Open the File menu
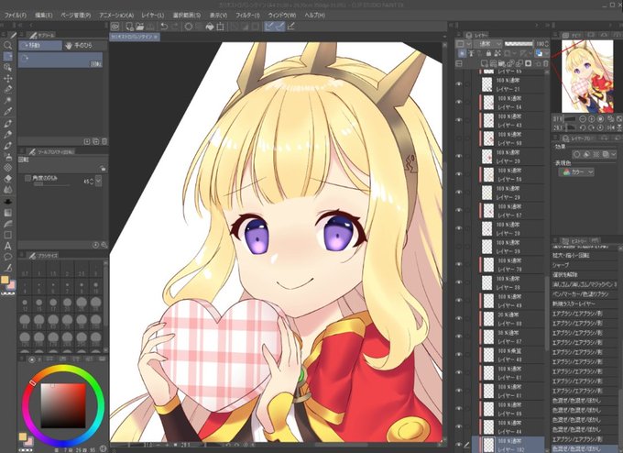Image resolution: width=623 pixels, height=453 pixels. pos(15,15)
